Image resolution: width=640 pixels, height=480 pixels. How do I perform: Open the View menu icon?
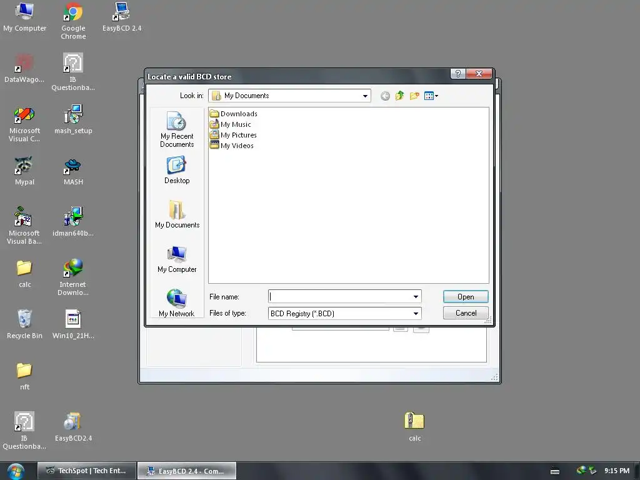431,96
